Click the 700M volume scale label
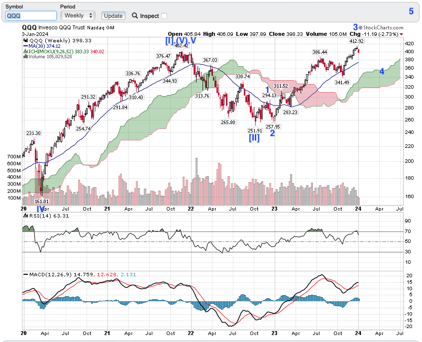Viewport: 422px width, 342px height. (x=14, y=156)
